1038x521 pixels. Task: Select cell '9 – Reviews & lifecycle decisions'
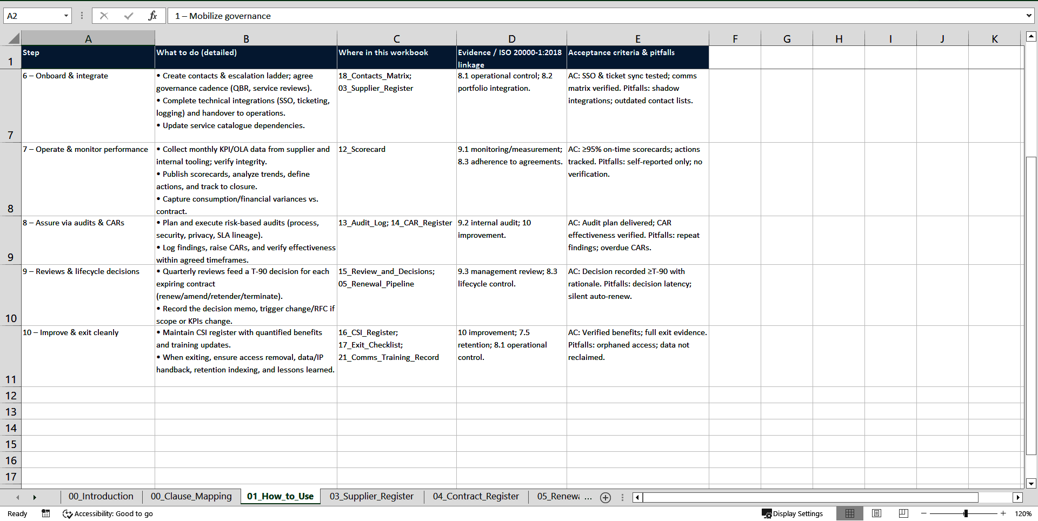[88, 295]
